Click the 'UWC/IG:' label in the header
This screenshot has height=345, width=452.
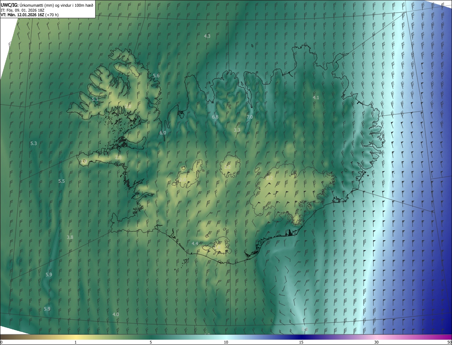pos(10,5)
